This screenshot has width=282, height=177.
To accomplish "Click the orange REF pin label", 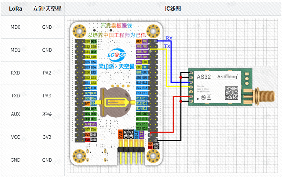I will (139, 41).
